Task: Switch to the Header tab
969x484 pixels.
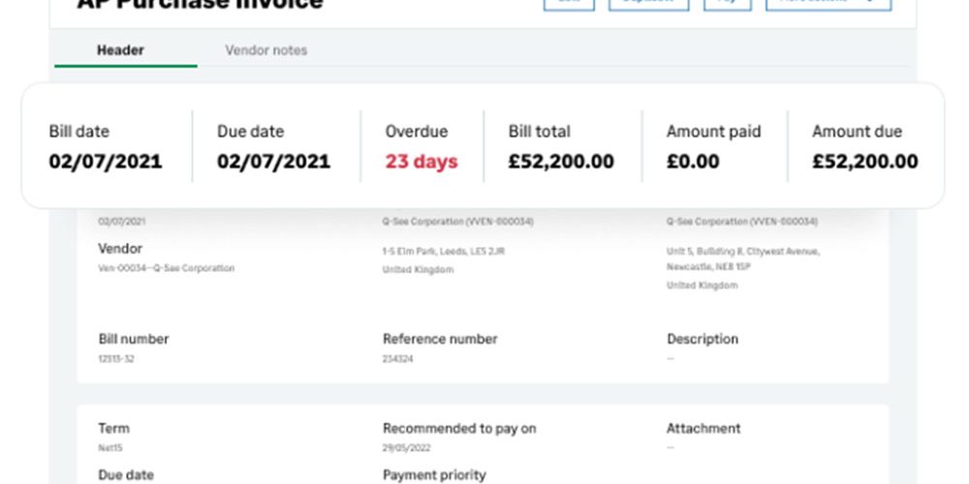Action: tap(120, 50)
